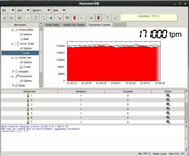
Task: Open the Edit menu dropdown arrow
Action: tap(28, 10)
